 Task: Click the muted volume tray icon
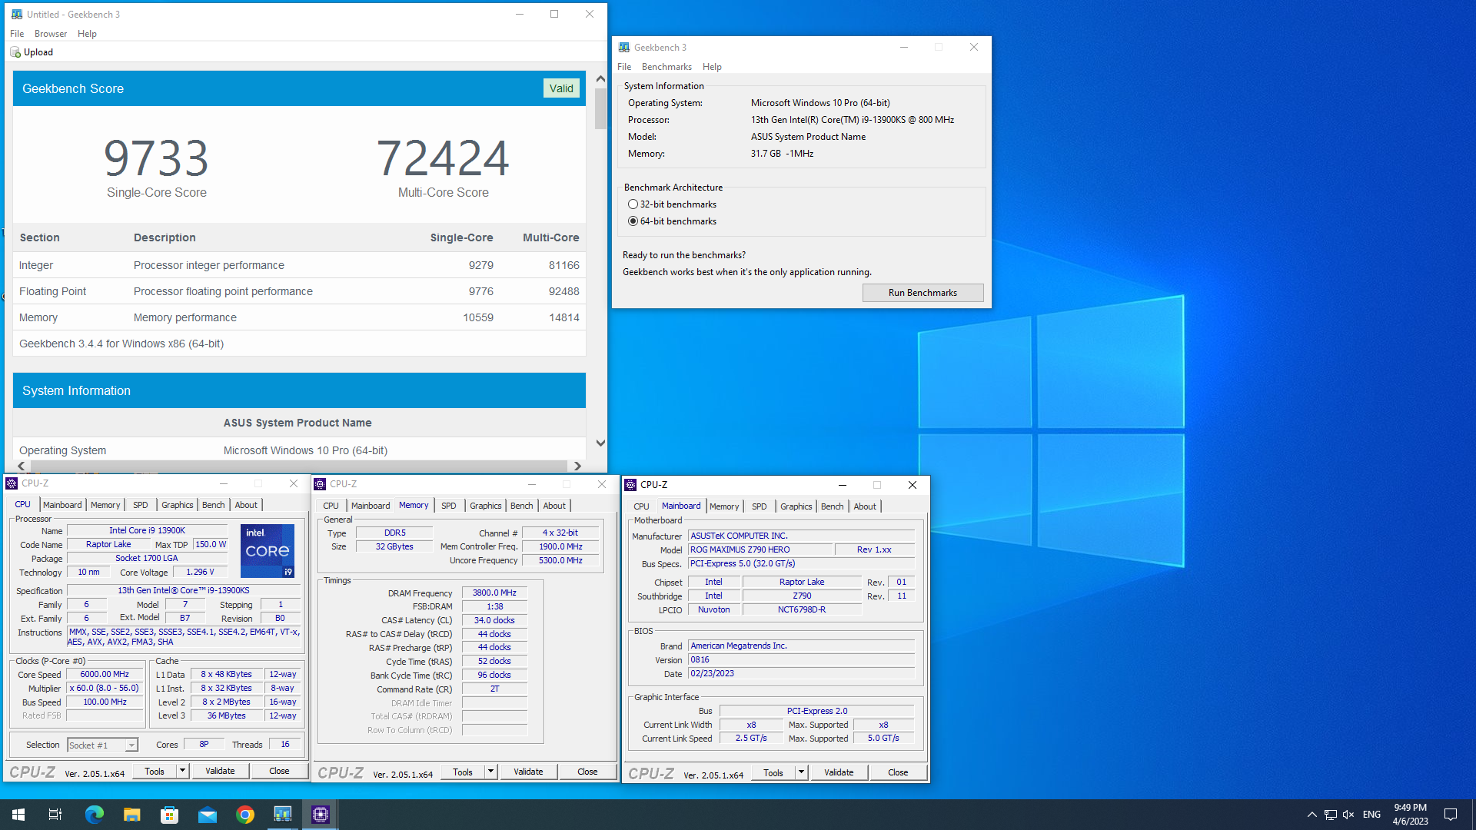tap(1348, 815)
